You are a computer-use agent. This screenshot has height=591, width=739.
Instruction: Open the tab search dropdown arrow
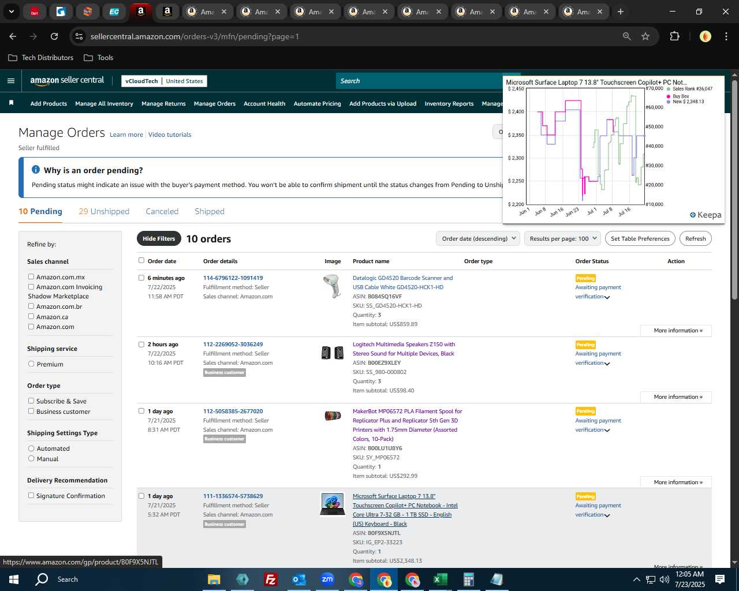pyautogui.click(x=11, y=12)
